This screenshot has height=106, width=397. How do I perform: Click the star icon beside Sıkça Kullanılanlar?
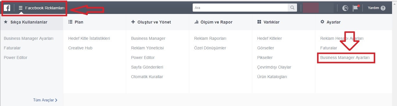(x=6, y=22)
